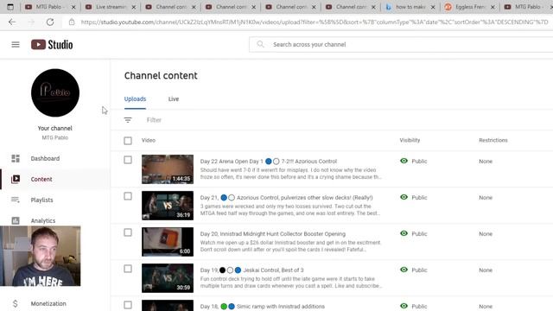Select the Content menu item
This screenshot has height=311, width=553.
[41, 179]
